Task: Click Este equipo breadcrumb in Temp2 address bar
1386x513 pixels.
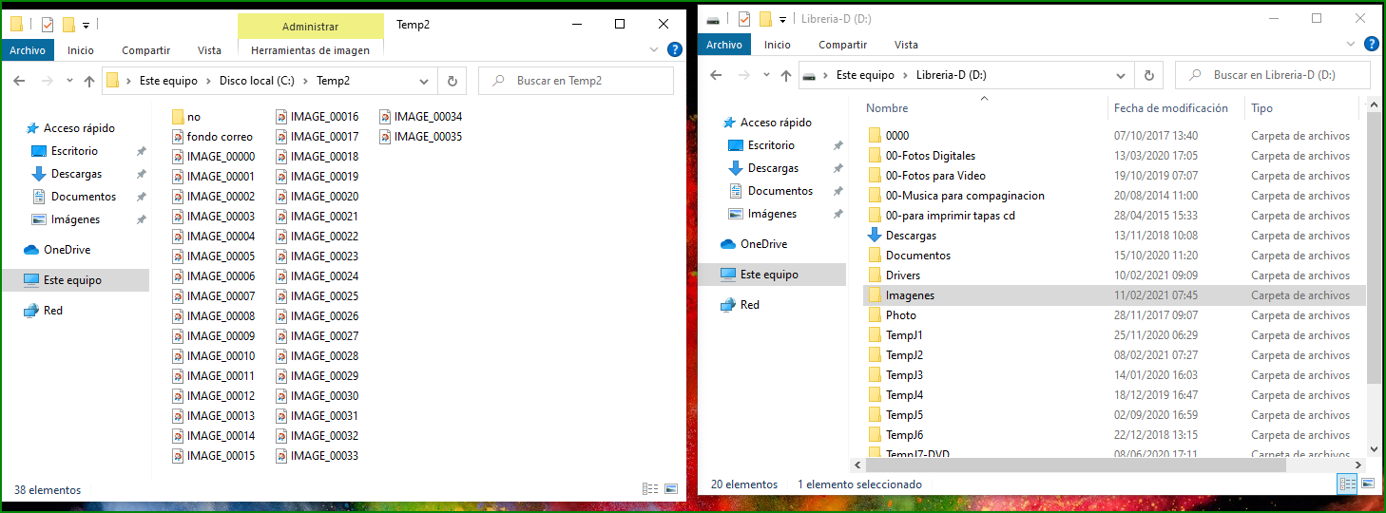Action: point(169,81)
